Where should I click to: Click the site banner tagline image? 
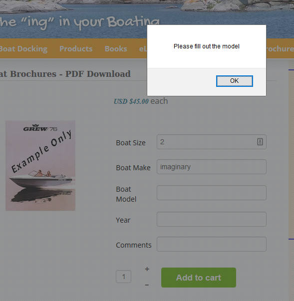80,22
